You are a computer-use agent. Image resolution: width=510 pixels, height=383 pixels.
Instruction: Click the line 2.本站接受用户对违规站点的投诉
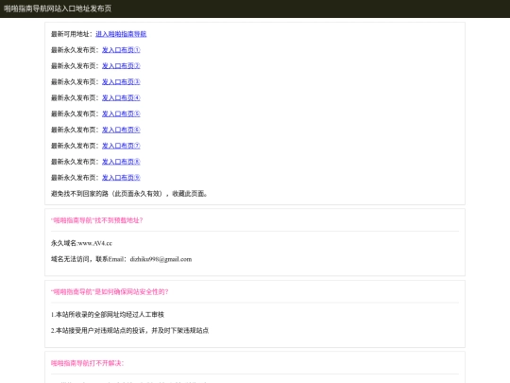[129, 331]
